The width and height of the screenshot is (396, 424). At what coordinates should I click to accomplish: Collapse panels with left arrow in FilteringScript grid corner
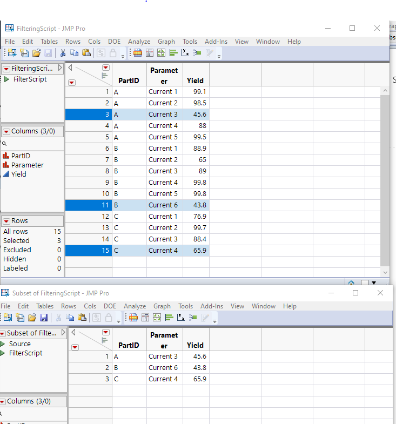tap(70, 68)
